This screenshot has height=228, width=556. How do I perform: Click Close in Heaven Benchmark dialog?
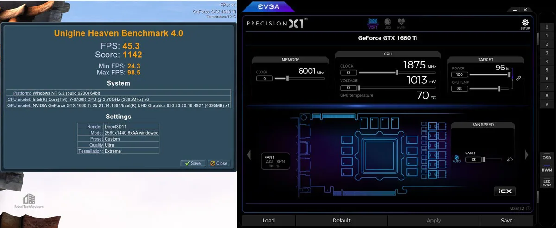point(218,163)
